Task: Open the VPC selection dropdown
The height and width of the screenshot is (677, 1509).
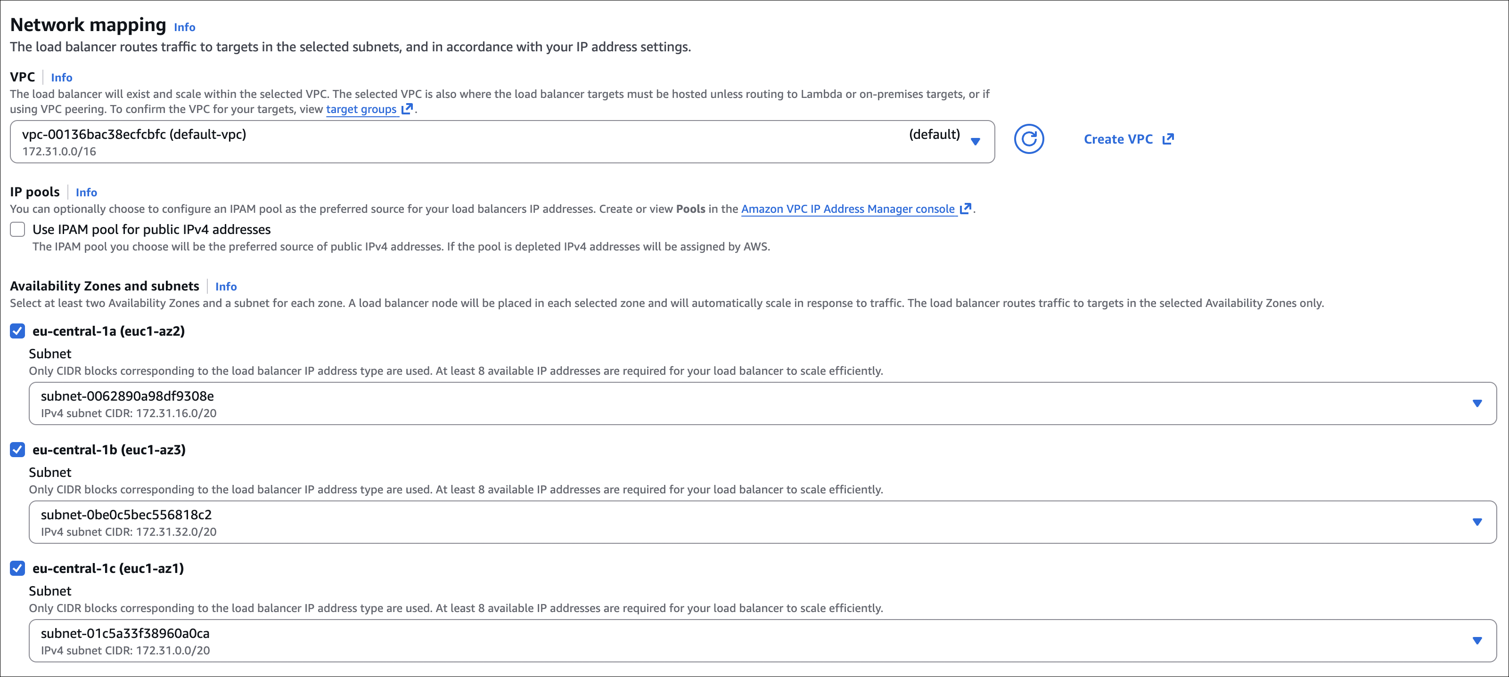Action: point(501,142)
